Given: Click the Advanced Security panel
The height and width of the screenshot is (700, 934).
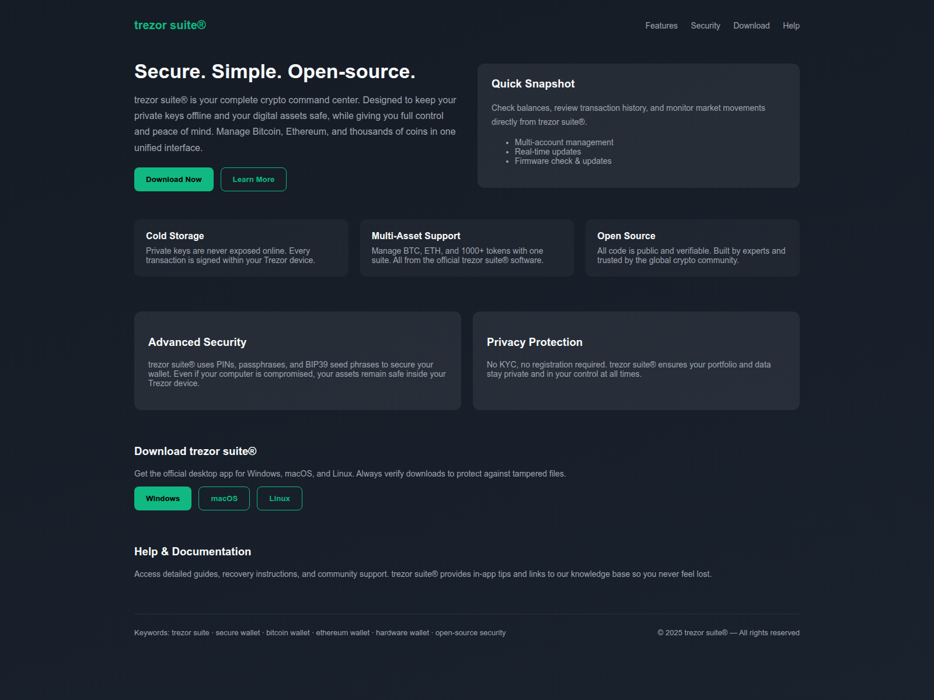Looking at the screenshot, I should pyautogui.click(x=298, y=360).
